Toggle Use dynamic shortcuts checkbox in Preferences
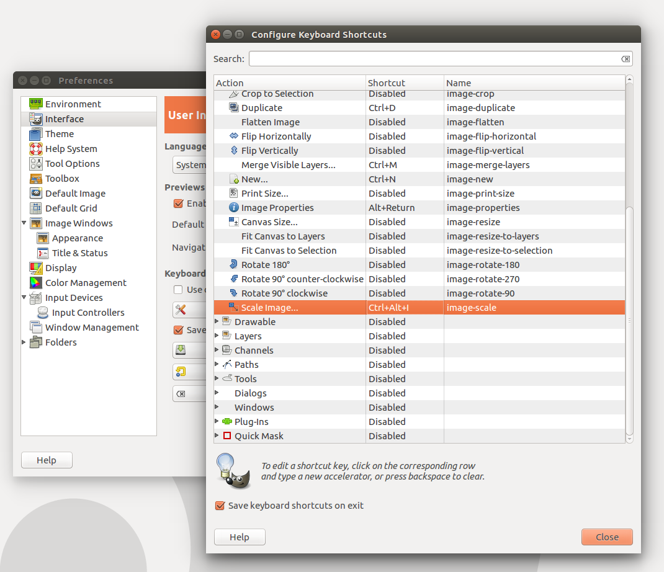The image size is (664, 572). pos(178,290)
